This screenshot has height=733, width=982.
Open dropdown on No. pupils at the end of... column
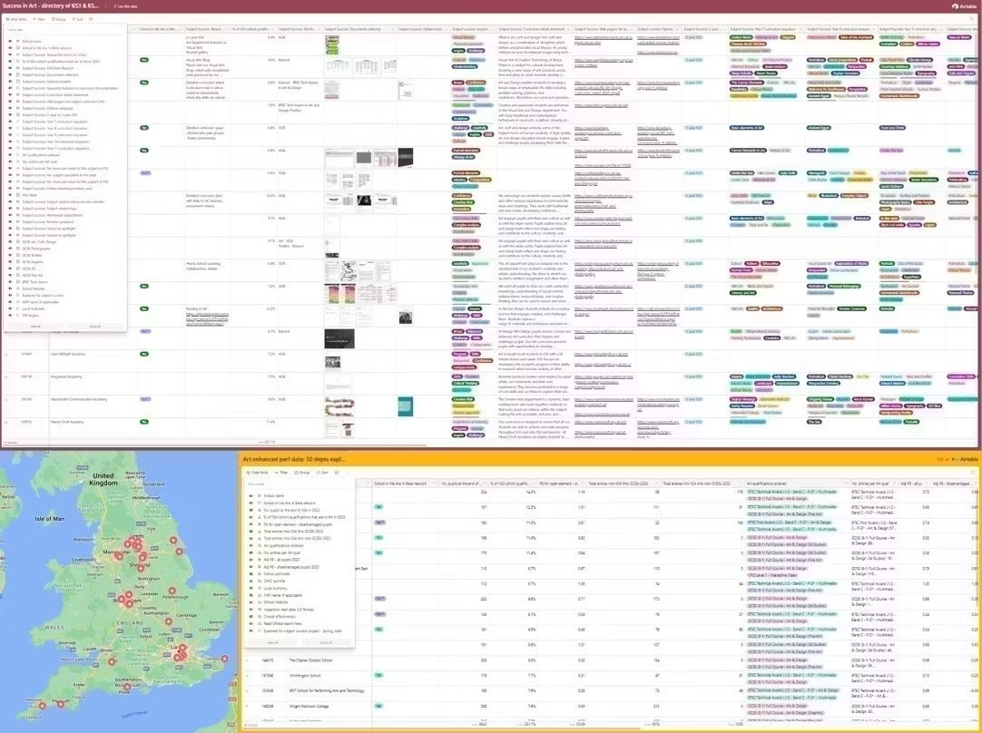point(483,484)
